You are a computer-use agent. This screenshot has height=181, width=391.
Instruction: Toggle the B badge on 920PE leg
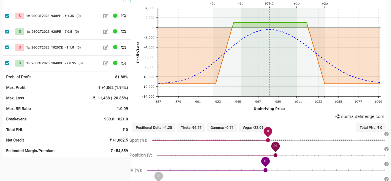pyautogui.click(x=20, y=32)
